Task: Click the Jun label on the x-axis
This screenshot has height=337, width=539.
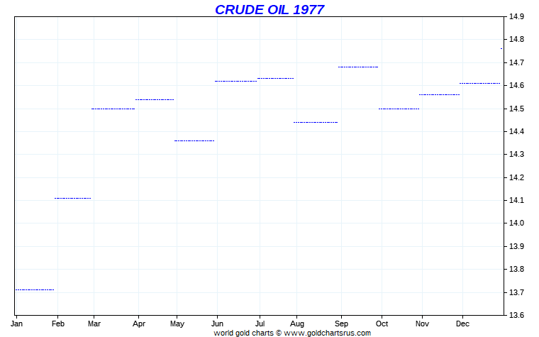Action: coord(217,324)
